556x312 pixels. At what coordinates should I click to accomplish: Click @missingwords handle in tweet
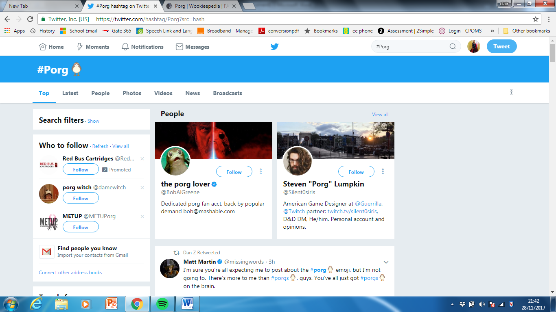tap(243, 262)
